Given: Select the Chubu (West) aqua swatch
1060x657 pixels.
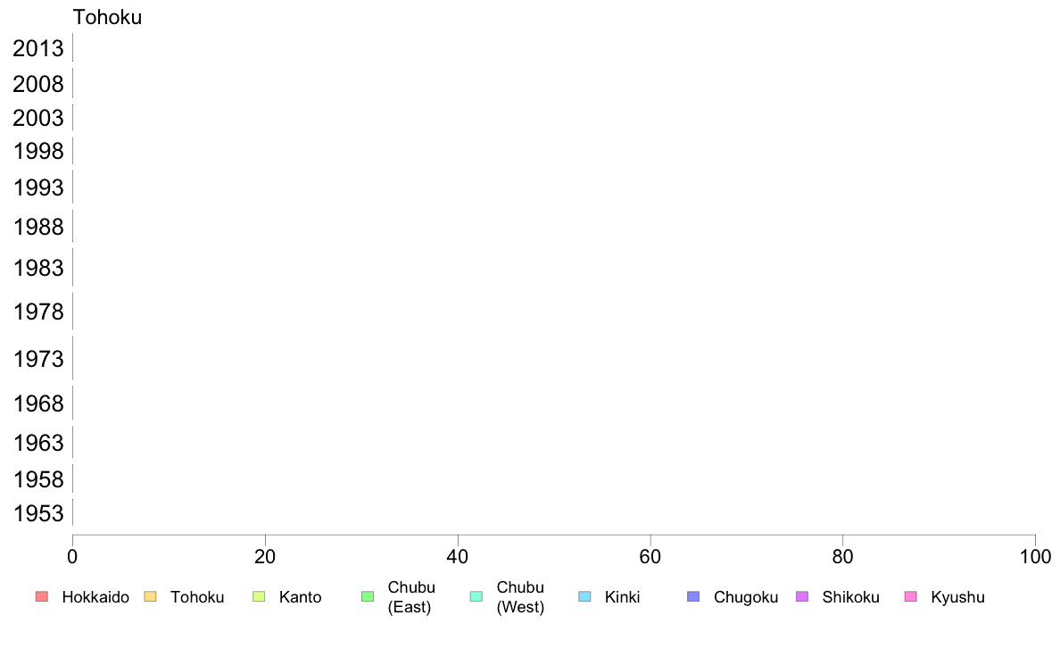Looking at the screenshot, I should (x=476, y=596).
